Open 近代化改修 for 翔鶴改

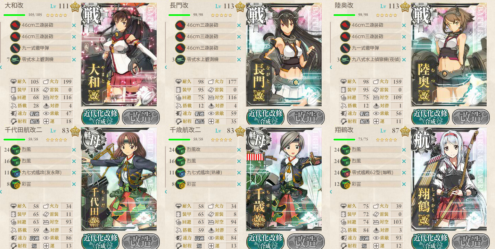[430, 241]
